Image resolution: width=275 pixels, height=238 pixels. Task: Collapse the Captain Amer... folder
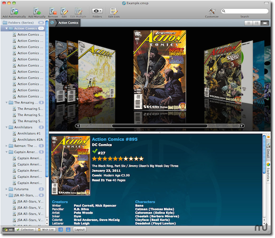pyautogui.click(x=6, y=152)
